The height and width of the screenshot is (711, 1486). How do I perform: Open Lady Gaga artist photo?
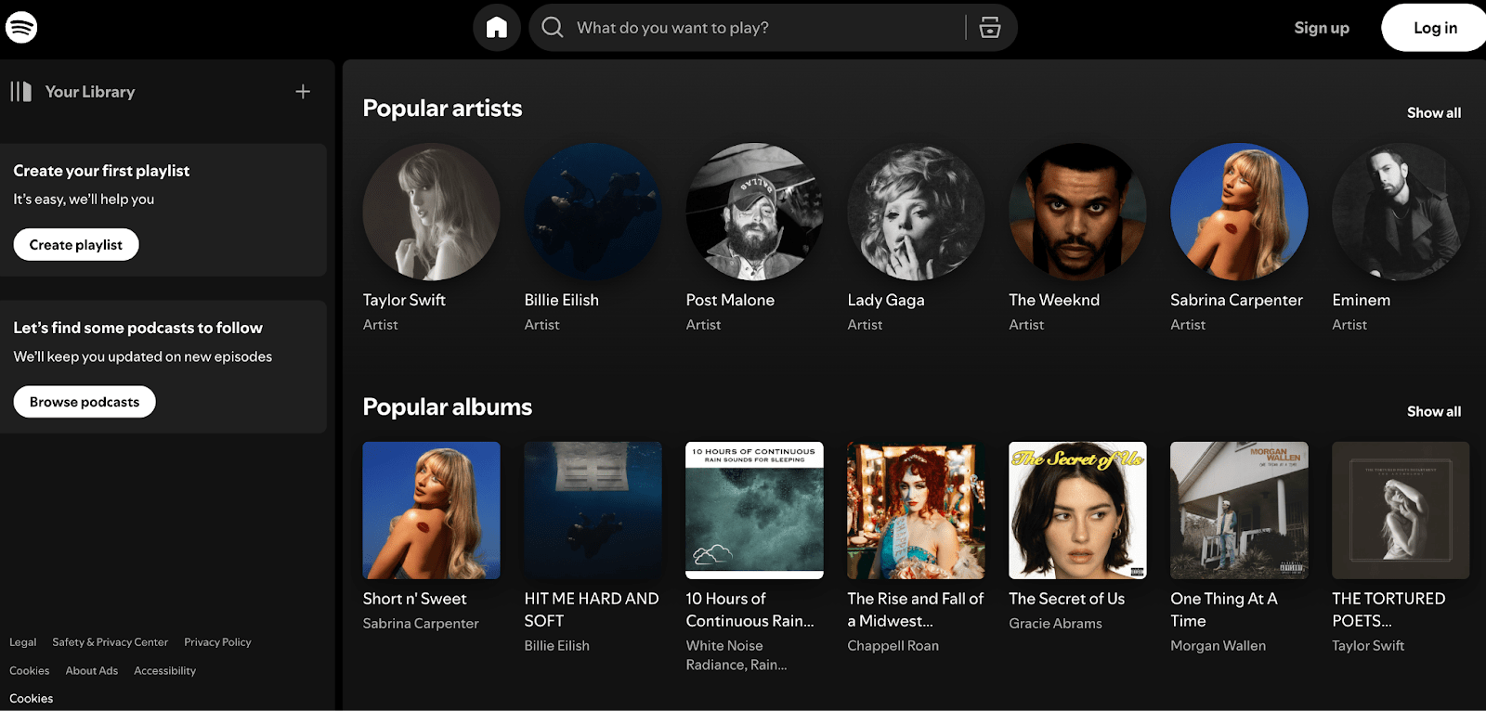916,212
